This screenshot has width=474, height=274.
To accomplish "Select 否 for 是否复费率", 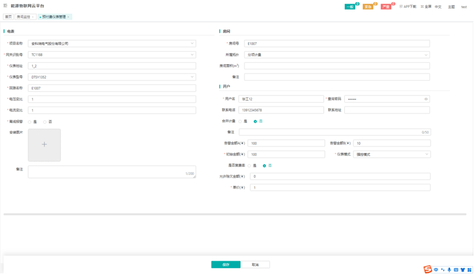I will point(264,166).
